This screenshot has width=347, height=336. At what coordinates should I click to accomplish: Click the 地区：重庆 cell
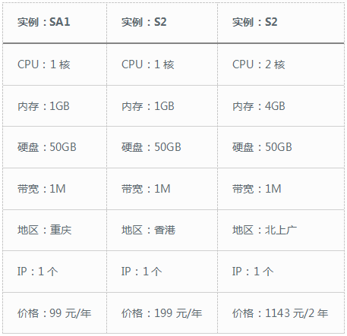(x=55, y=230)
